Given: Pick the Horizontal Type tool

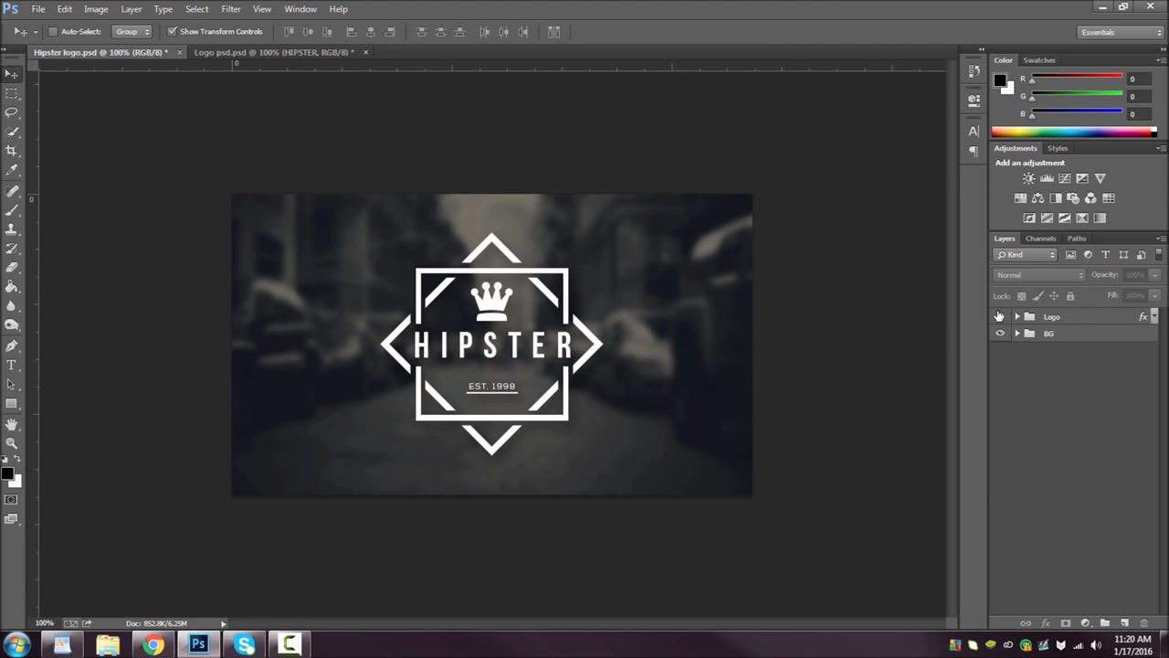Looking at the screenshot, I should (x=12, y=365).
